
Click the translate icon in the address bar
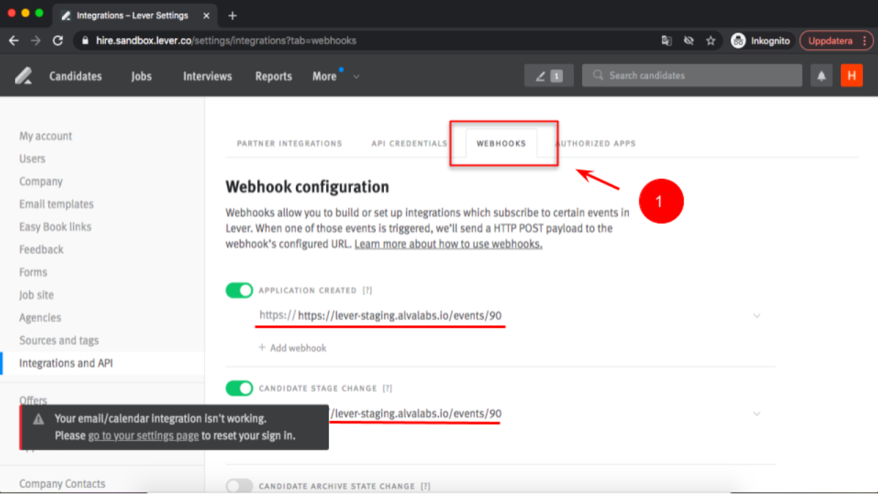pyautogui.click(x=666, y=41)
